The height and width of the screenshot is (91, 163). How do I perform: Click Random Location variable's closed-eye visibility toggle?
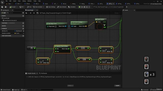(x=24, y=33)
